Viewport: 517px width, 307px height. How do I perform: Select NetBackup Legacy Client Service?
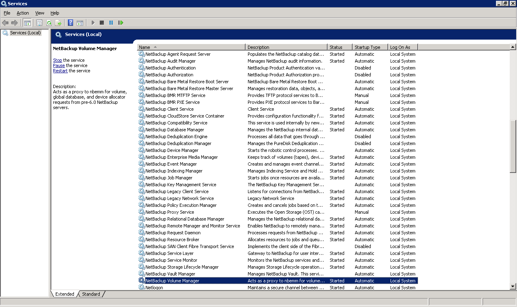[277, 191]
